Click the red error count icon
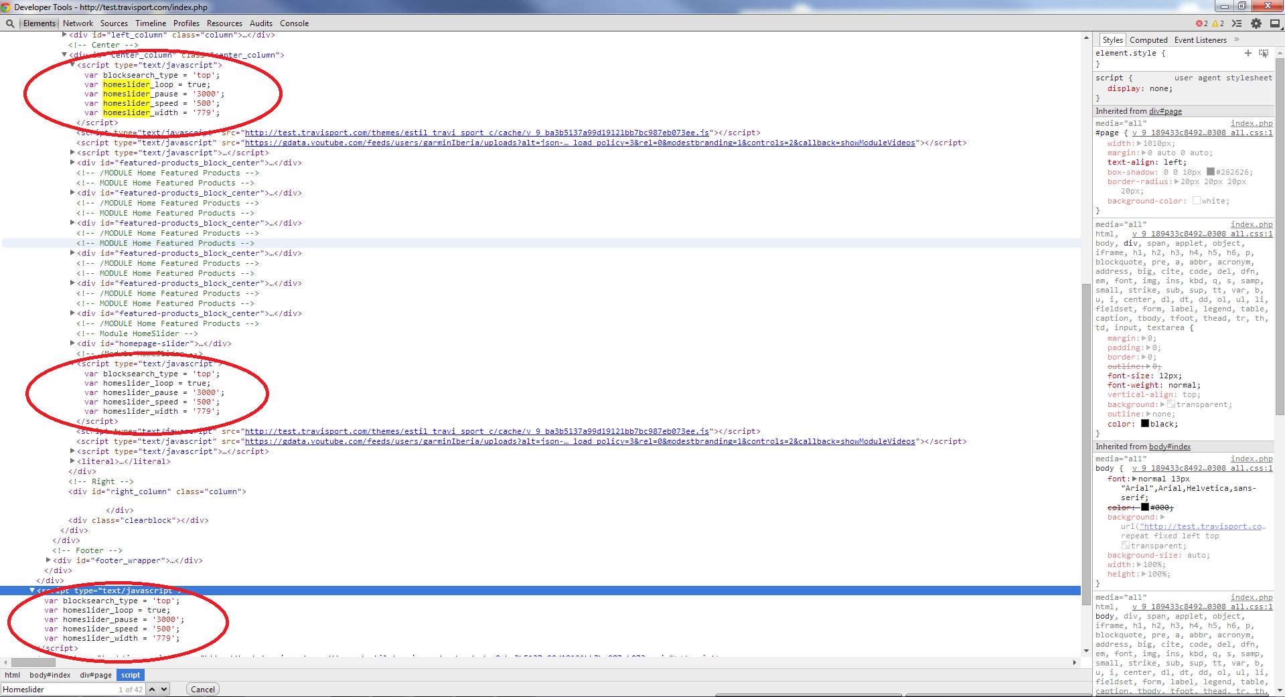The width and height of the screenshot is (1285, 697). [x=1198, y=23]
